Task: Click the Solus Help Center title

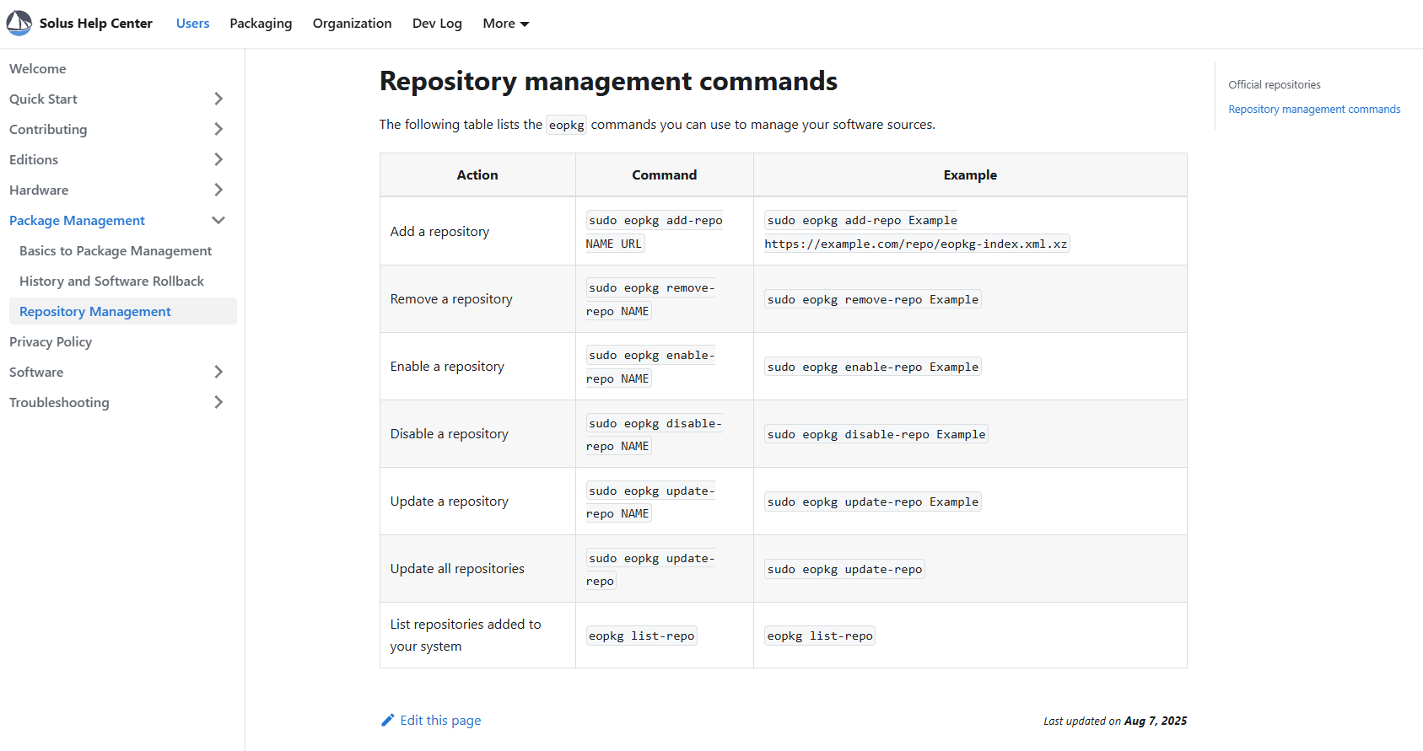Action: pyautogui.click(x=96, y=24)
